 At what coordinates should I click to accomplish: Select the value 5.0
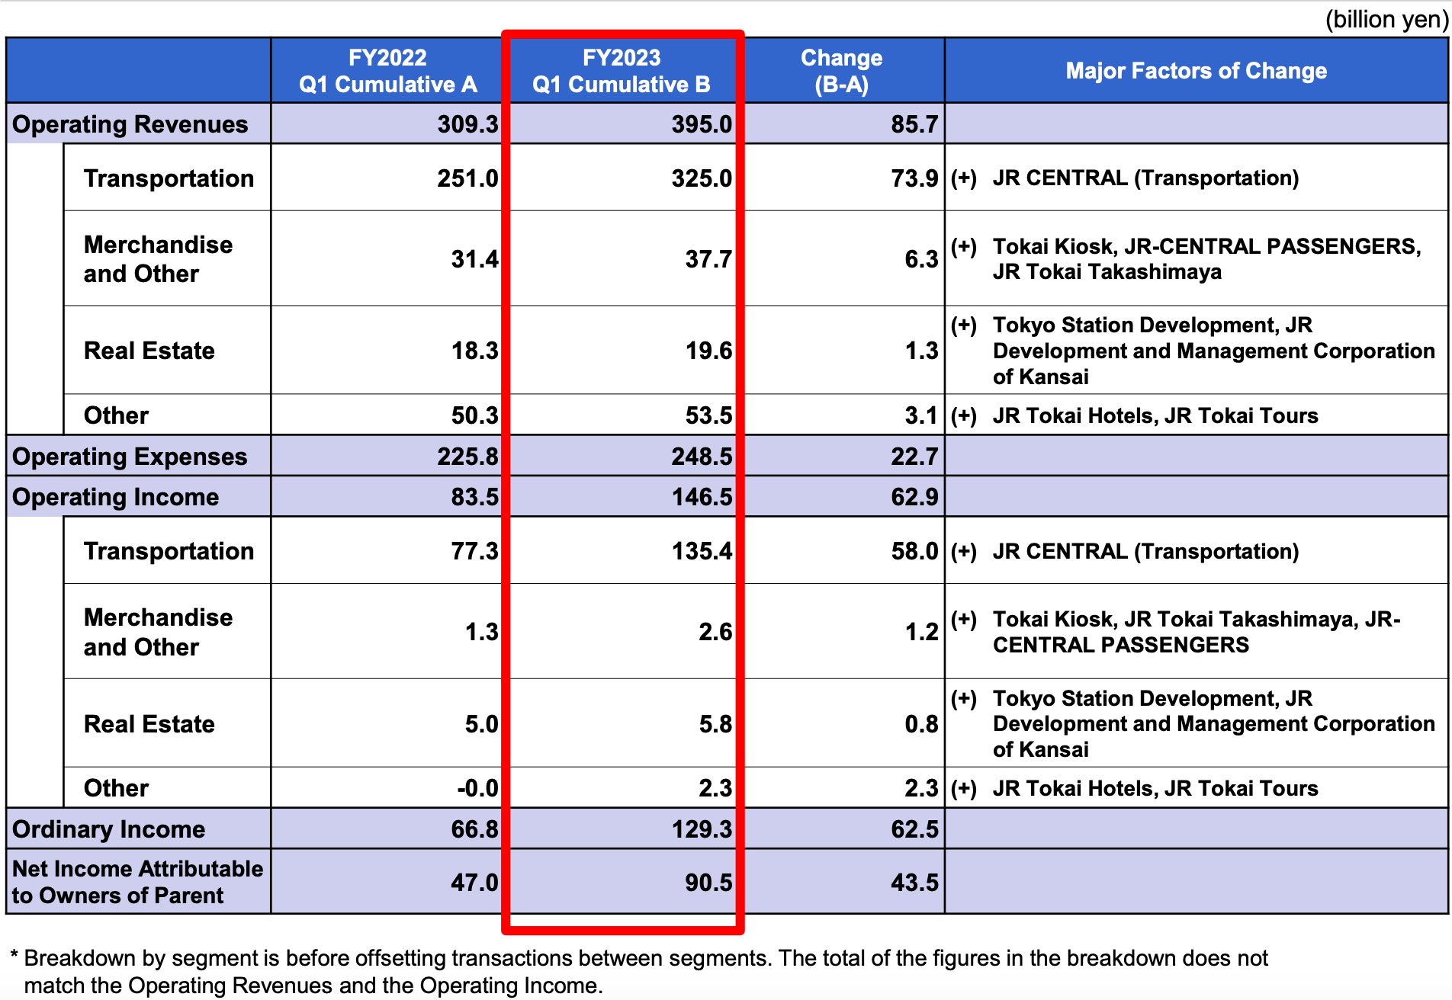pyautogui.click(x=481, y=724)
